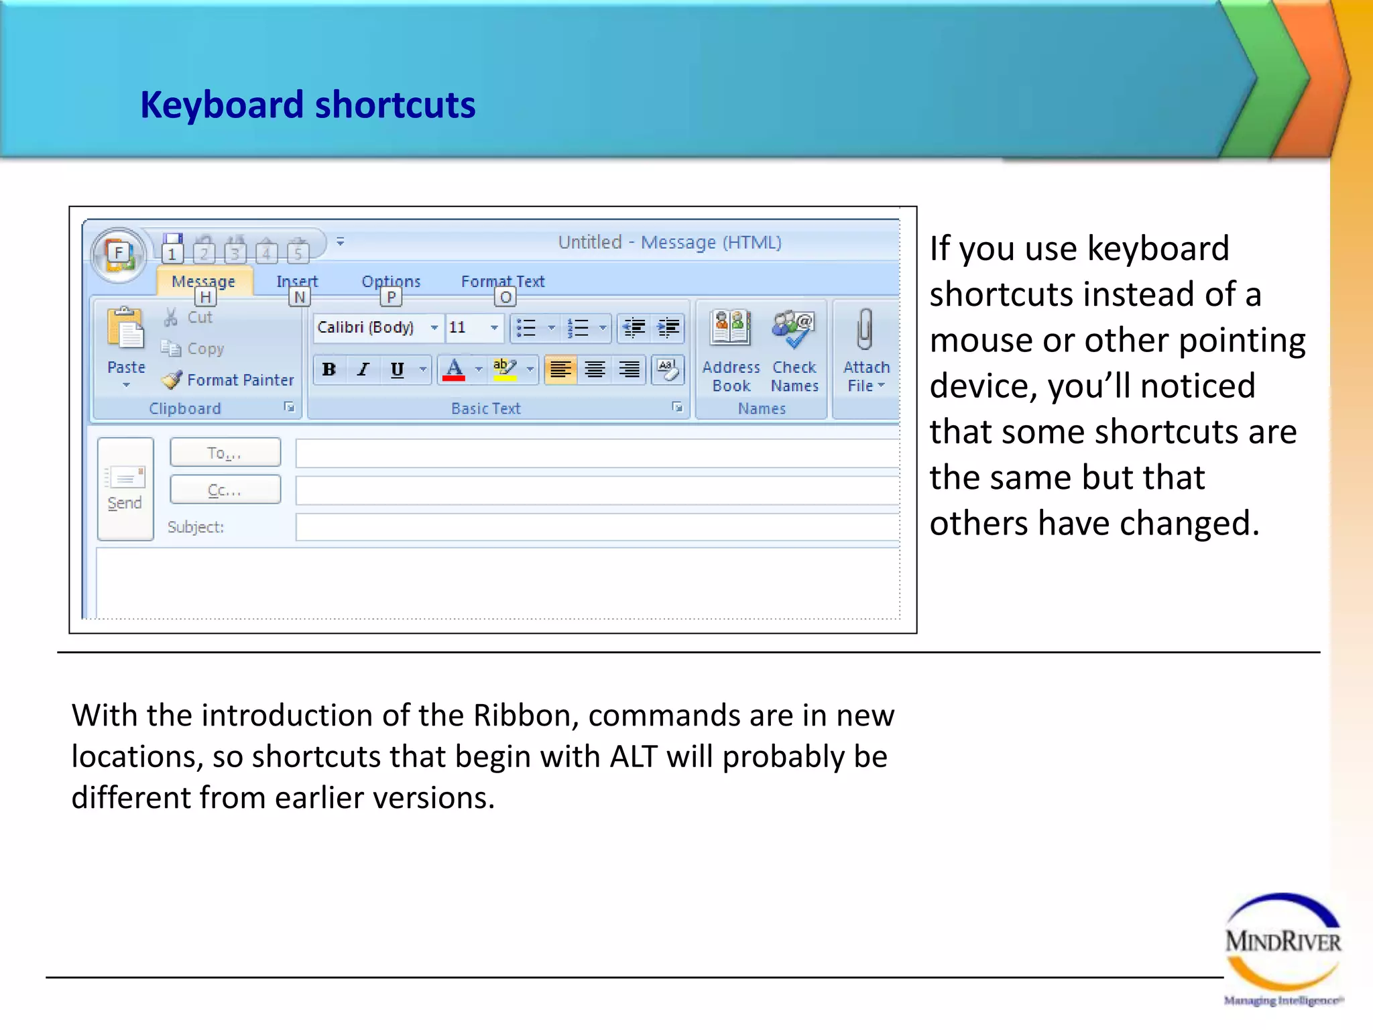
Task: Click in the To address field
Action: click(598, 453)
